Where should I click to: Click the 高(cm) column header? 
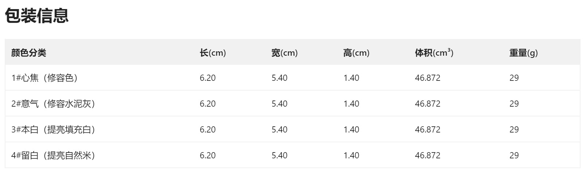click(356, 53)
